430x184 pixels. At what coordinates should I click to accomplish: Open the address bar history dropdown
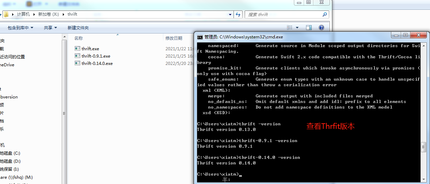[230, 14]
